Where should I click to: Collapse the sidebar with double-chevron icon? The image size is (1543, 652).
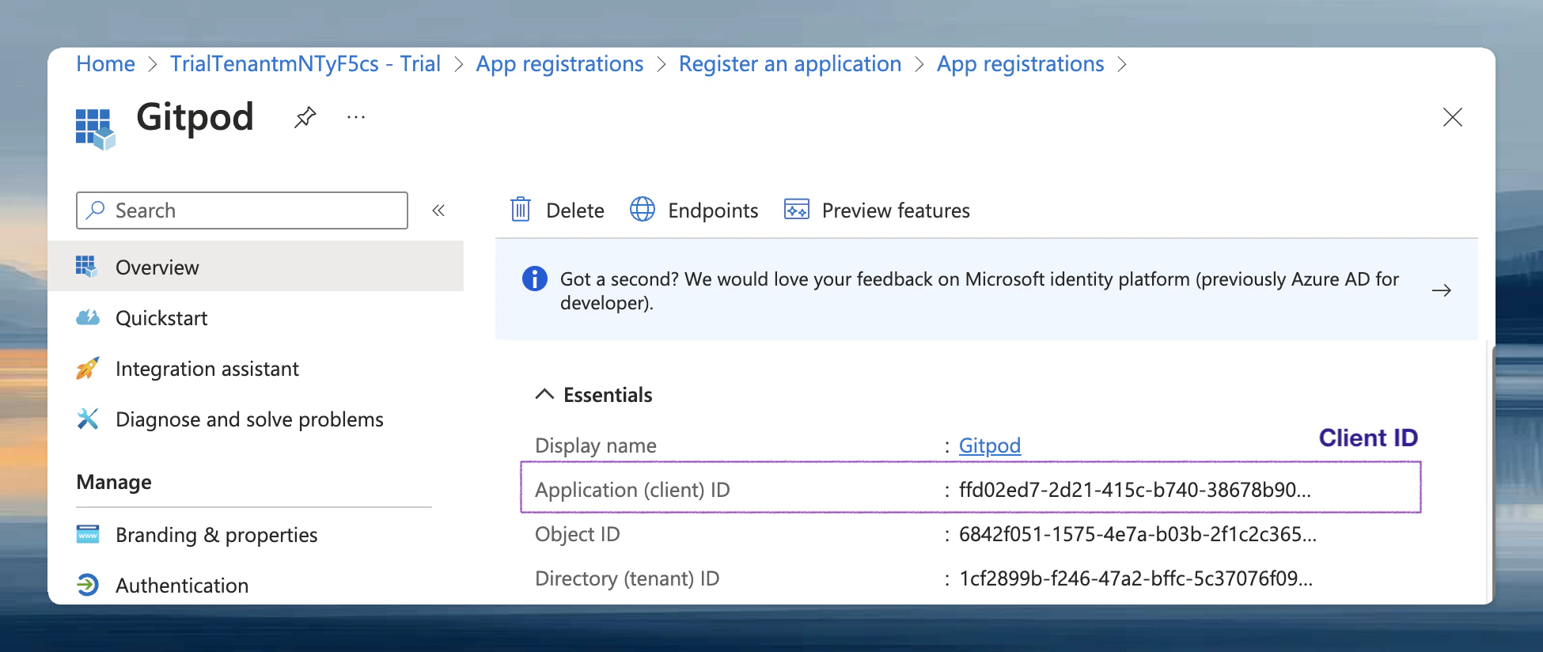438,210
